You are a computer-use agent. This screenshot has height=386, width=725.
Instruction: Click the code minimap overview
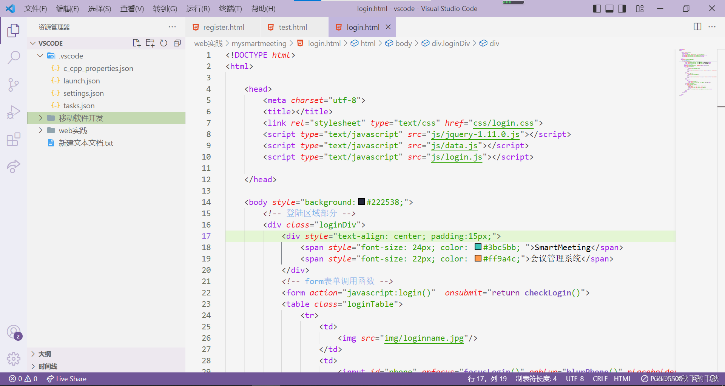697,73
